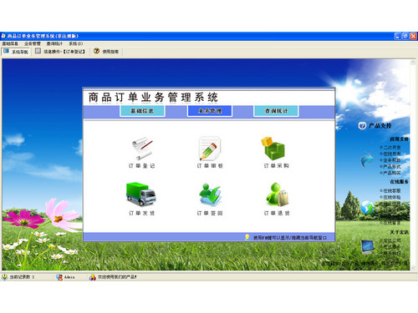The width and height of the screenshot is (418, 313).
Task: Open the 订单签回 order sign-back icon
Action: (x=210, y=194)
